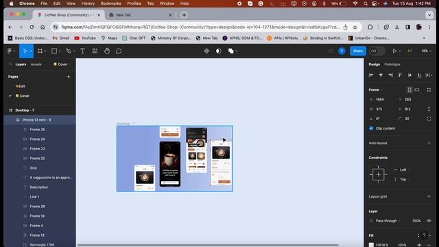Select the Pen tool
439x247 pixels.
click(69, 51)
